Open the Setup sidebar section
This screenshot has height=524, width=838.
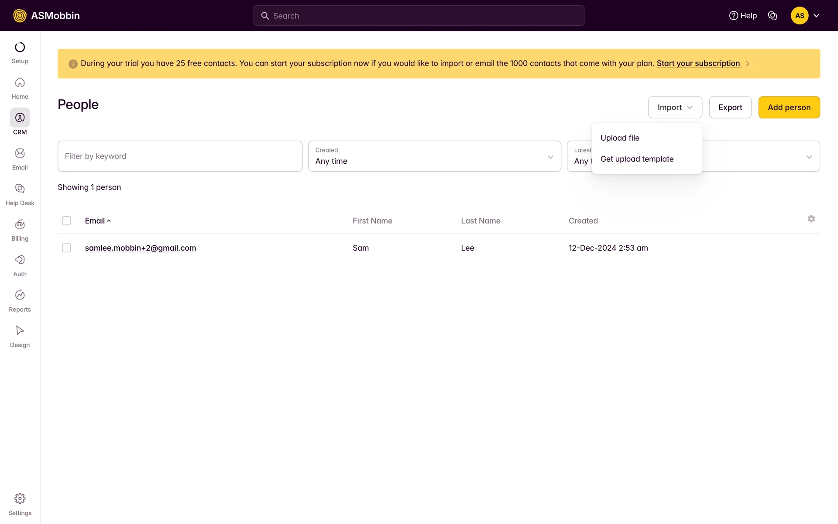pyautogui.click(x=20, y=53)
